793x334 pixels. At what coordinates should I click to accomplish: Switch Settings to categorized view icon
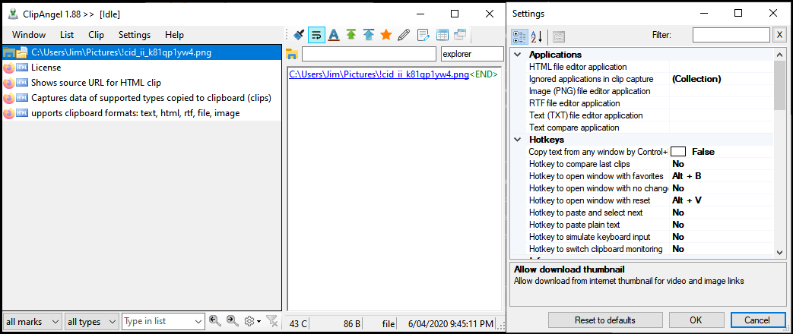tap(519, 36)
